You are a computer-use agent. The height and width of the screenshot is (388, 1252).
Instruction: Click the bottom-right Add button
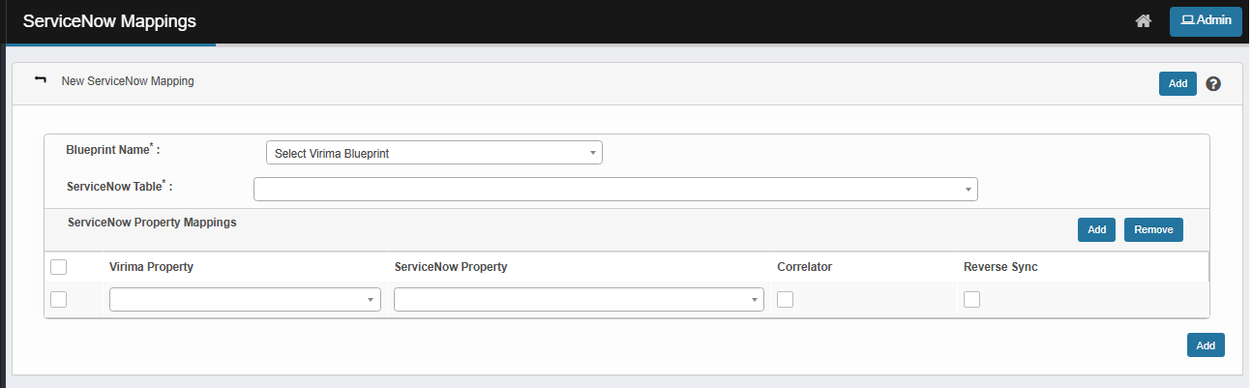pos(1206,345)
